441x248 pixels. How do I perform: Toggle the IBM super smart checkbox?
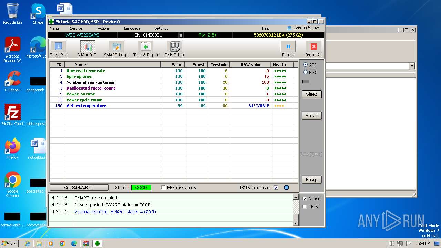pyautogui.click(x=276, y=188)
